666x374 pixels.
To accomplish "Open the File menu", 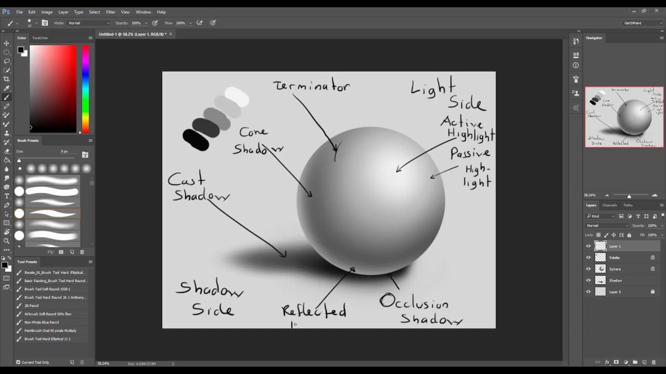I will pos(19,12).
